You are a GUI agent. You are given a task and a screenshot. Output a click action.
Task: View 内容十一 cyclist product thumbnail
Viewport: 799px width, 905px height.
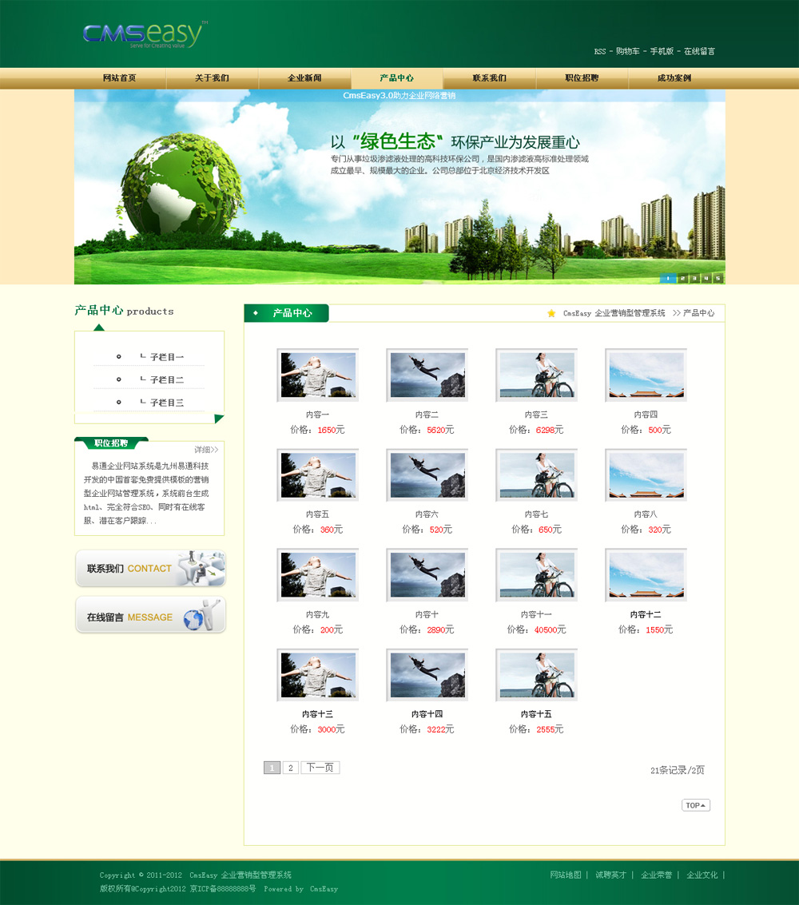[x=536, y=574]
